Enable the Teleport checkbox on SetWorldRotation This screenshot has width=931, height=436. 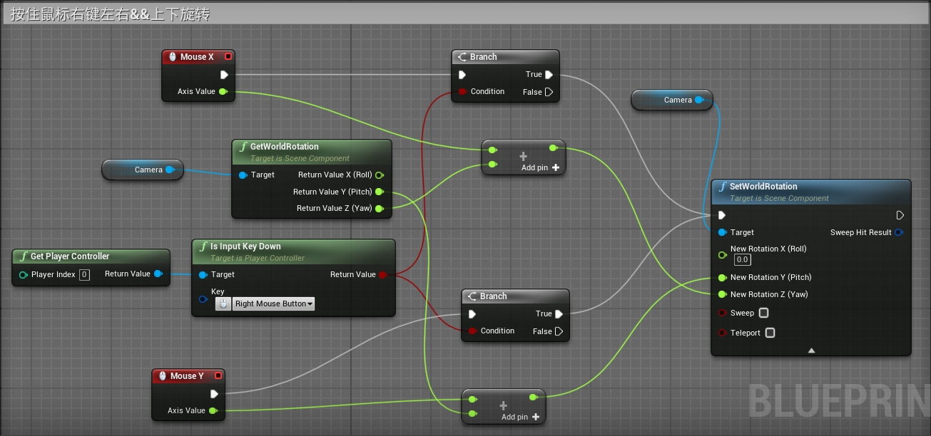(x=770, y=333)
